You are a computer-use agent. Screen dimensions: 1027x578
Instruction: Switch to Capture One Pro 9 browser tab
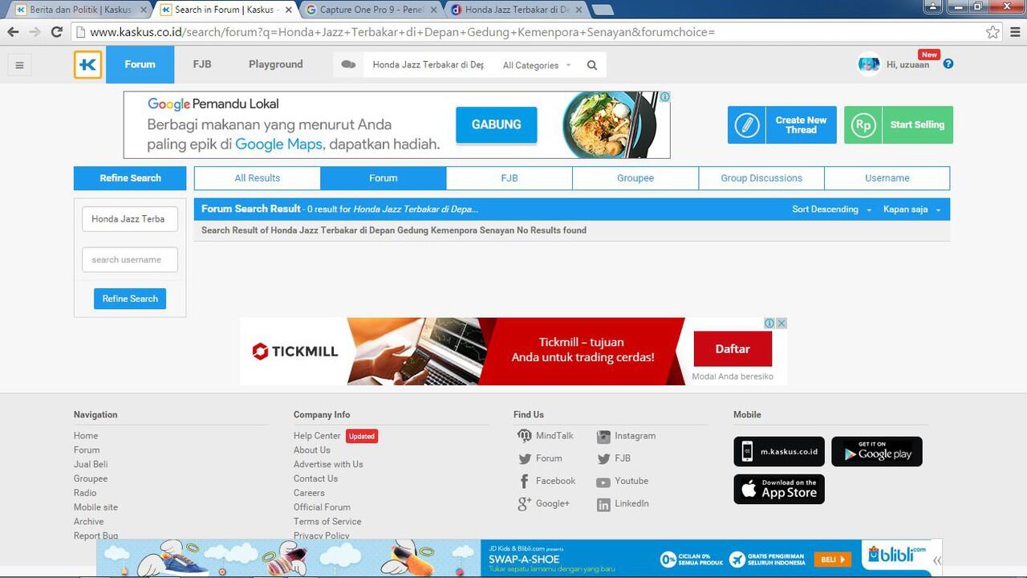click(372, 10)
